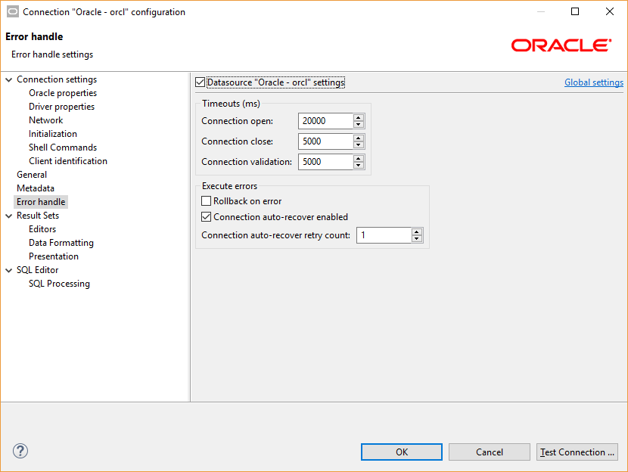
Task: Click the help question mark icon
Action: tap(20, 451)
